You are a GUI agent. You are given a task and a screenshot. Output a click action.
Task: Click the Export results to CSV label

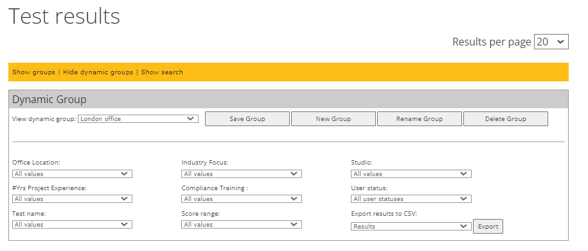[x=384, y=214]
